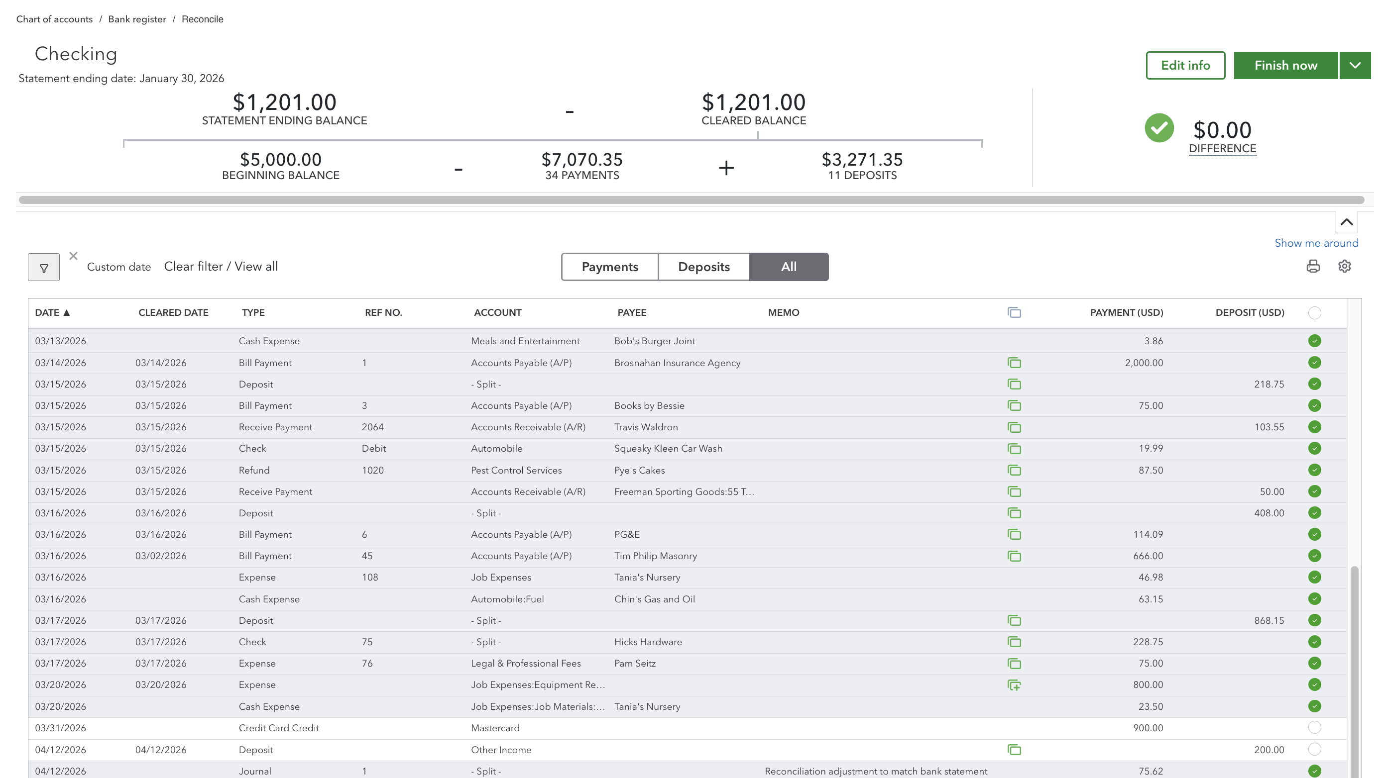Check the Other Income 200.00 deposit circle
The height and width of the screenshot is (778, 1387).
click(1314, 750)
